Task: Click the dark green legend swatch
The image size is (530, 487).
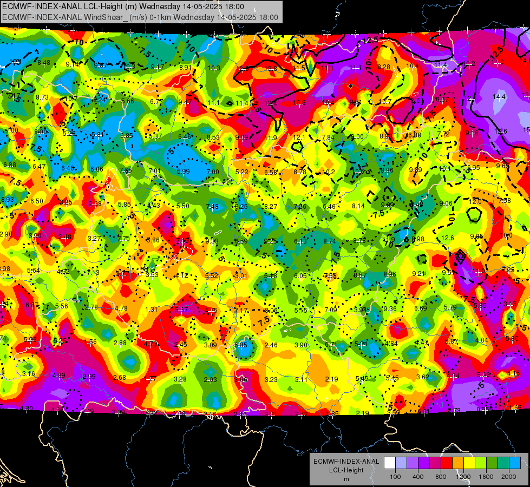Action: click(x=492, y=463)
